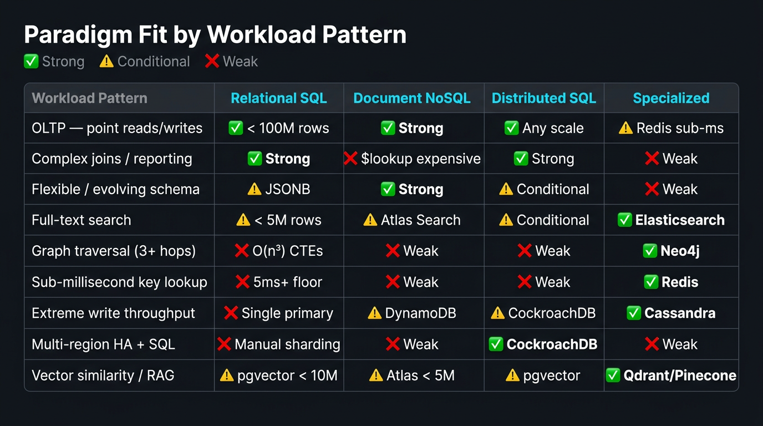Click the 'Qdrant/Pinecone' cell text

tap(680, 376)
